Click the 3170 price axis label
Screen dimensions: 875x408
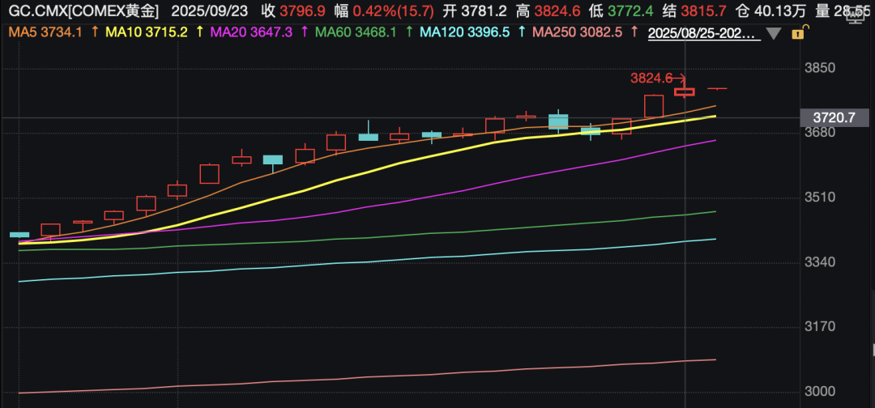pyautogui.click(x=820, y=326)
